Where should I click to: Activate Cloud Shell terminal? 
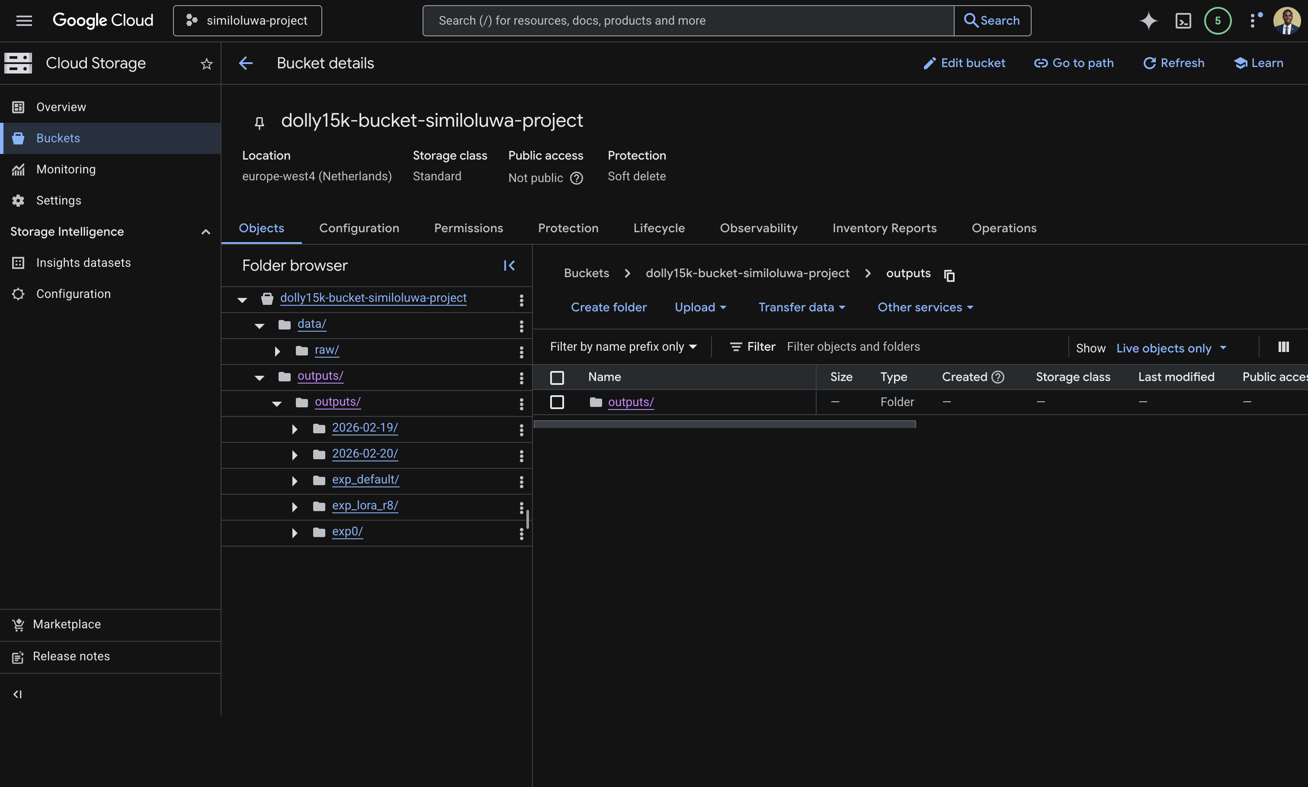(x=1183, y=20)
